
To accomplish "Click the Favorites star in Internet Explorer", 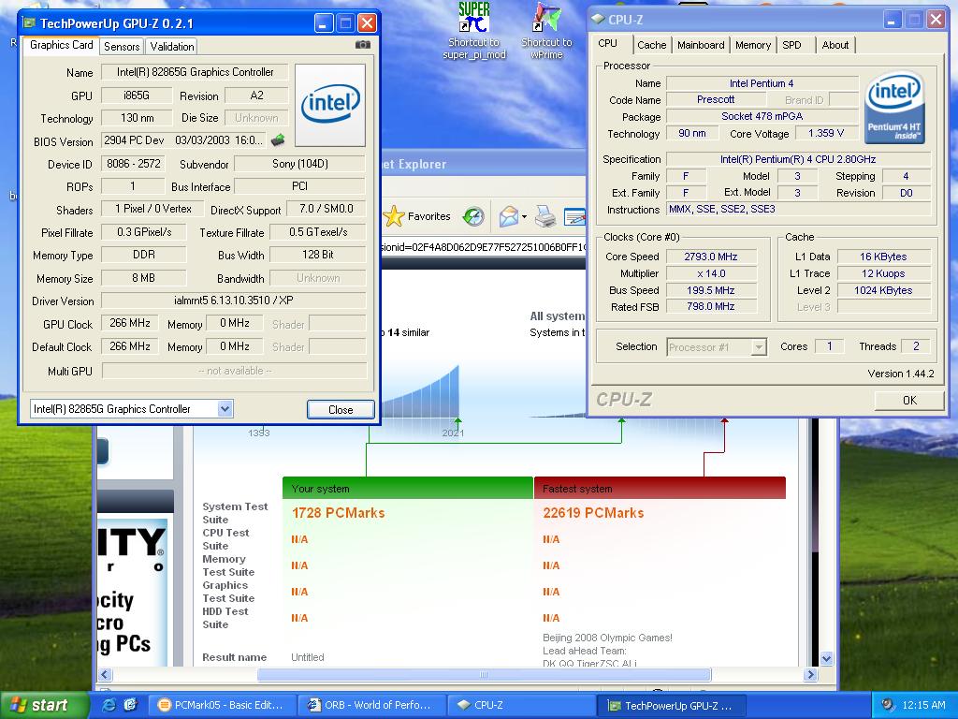I will 394,216.
